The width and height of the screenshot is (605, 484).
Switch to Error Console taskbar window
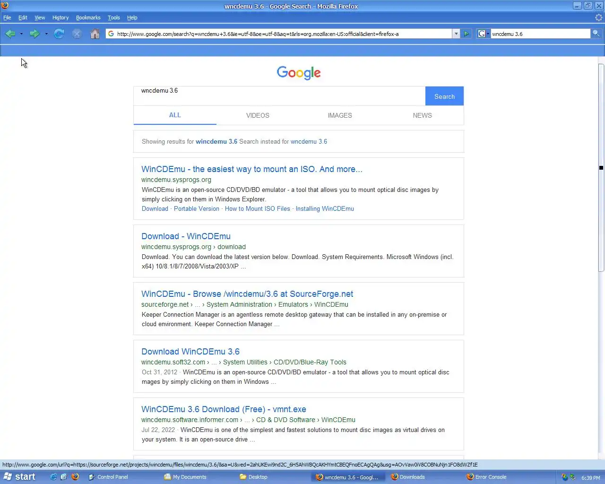click(501, 477)
